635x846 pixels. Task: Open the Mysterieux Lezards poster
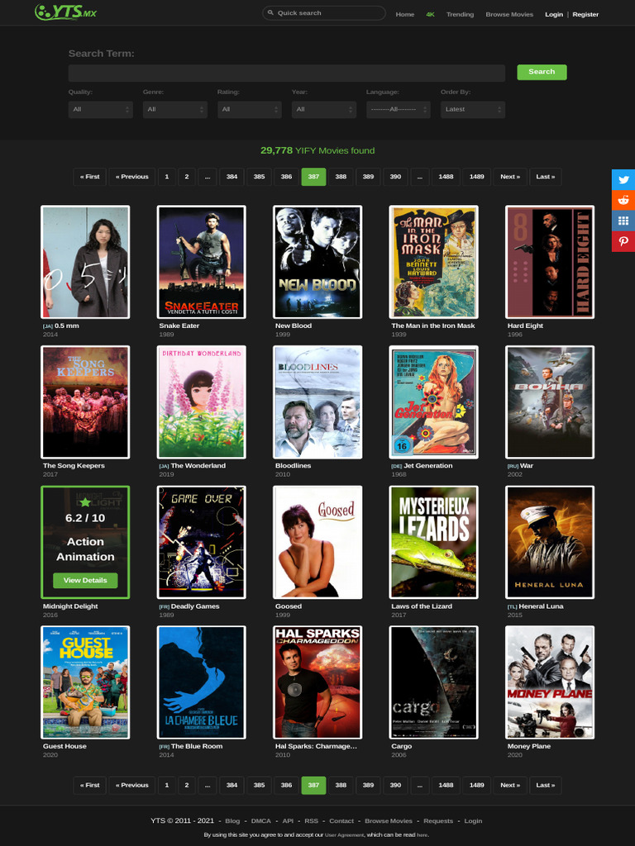pyautogui.click(x=433, y=543)
